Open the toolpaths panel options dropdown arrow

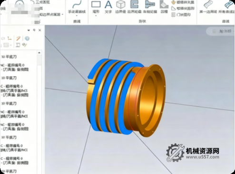point(29,30)
